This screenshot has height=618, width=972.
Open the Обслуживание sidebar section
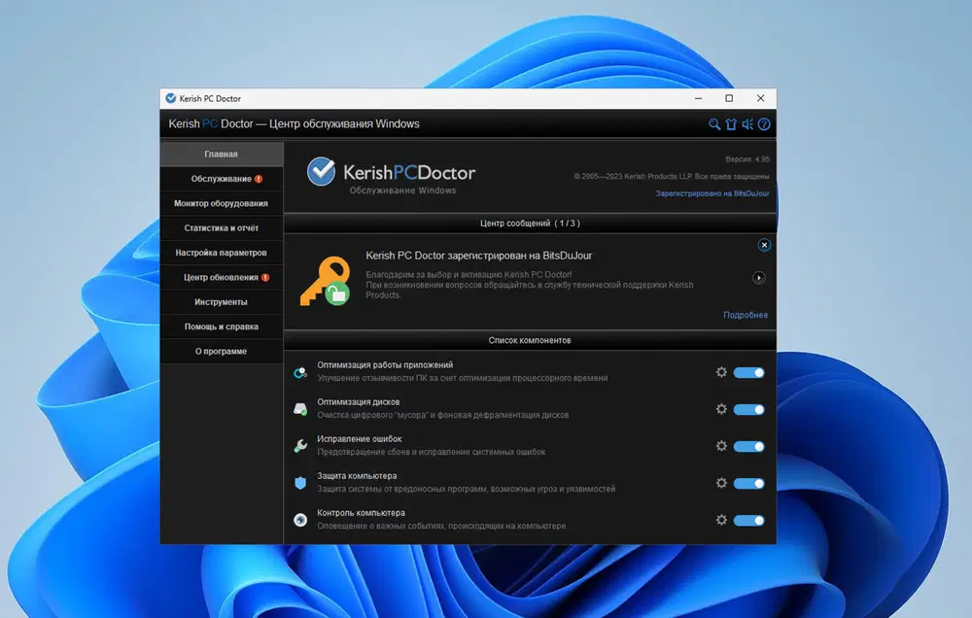coord(221,179)
